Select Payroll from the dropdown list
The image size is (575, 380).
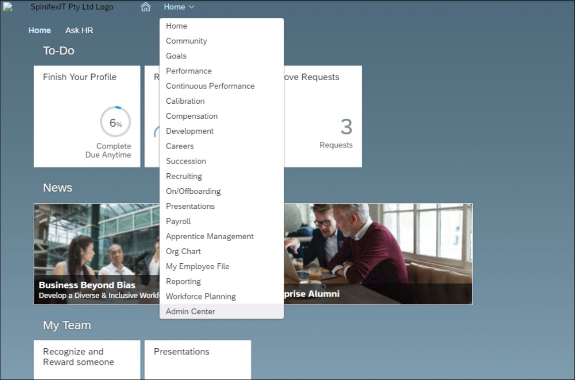click(178, 221)
